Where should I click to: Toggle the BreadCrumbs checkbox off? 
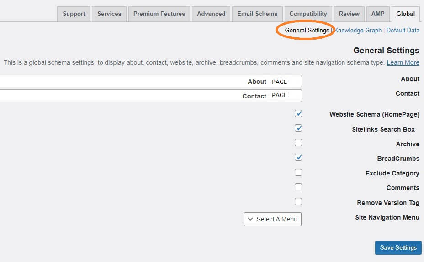point(298,157)
